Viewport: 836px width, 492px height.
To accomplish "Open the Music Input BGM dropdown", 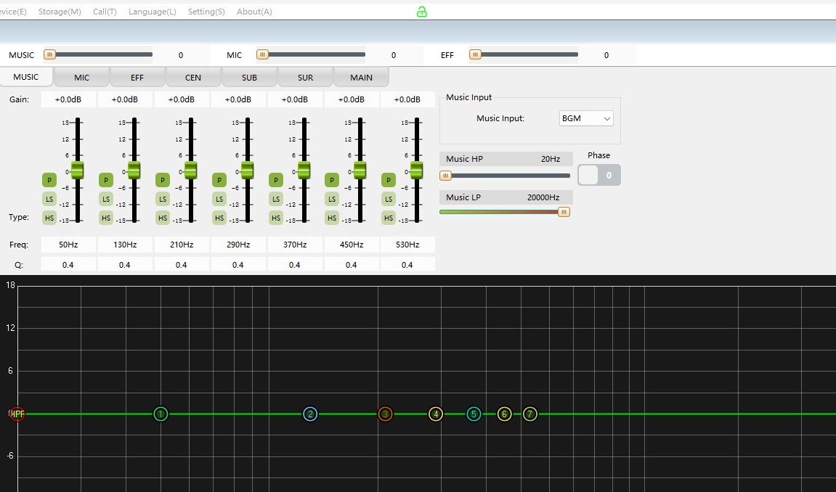I will point(586,118).
